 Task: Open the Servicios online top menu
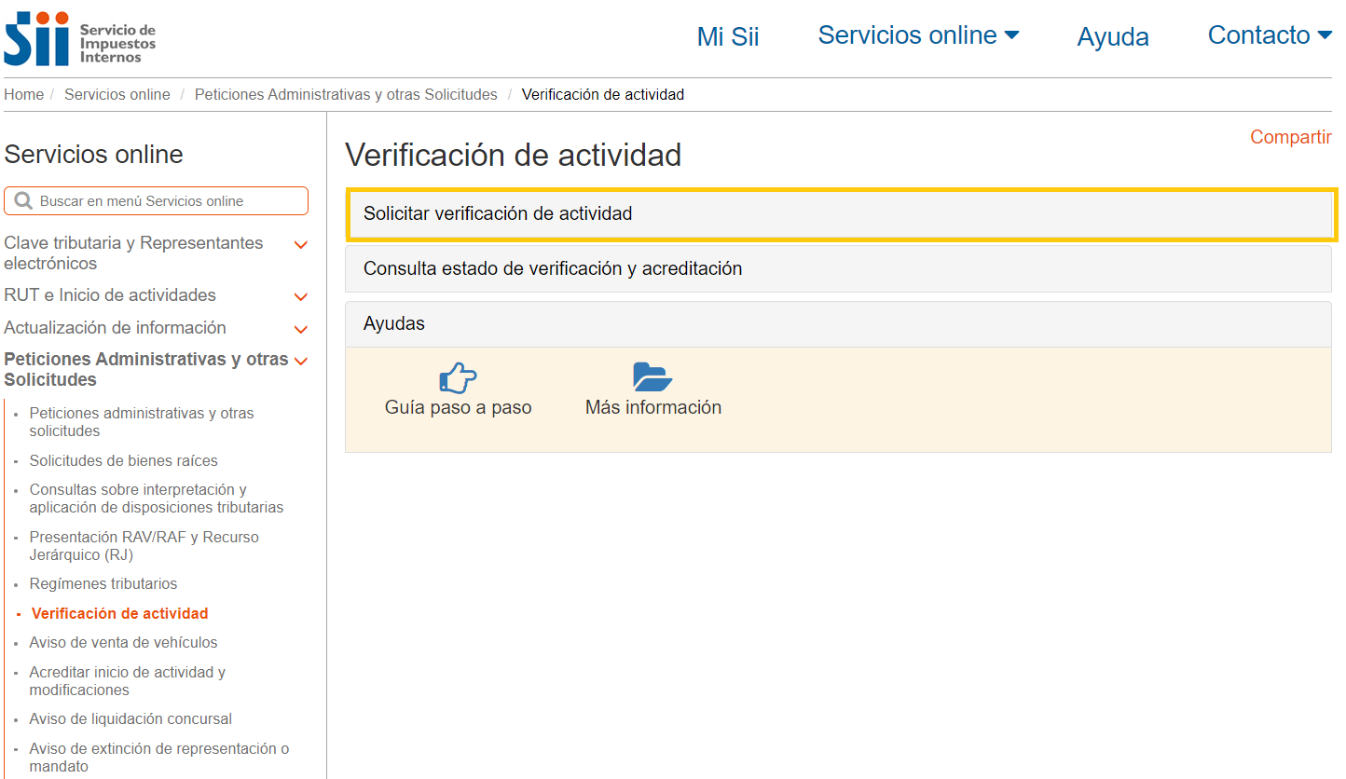[x=918, y=35]
